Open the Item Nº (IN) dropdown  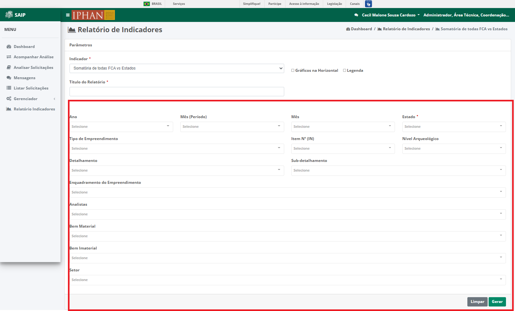(343, 149)
